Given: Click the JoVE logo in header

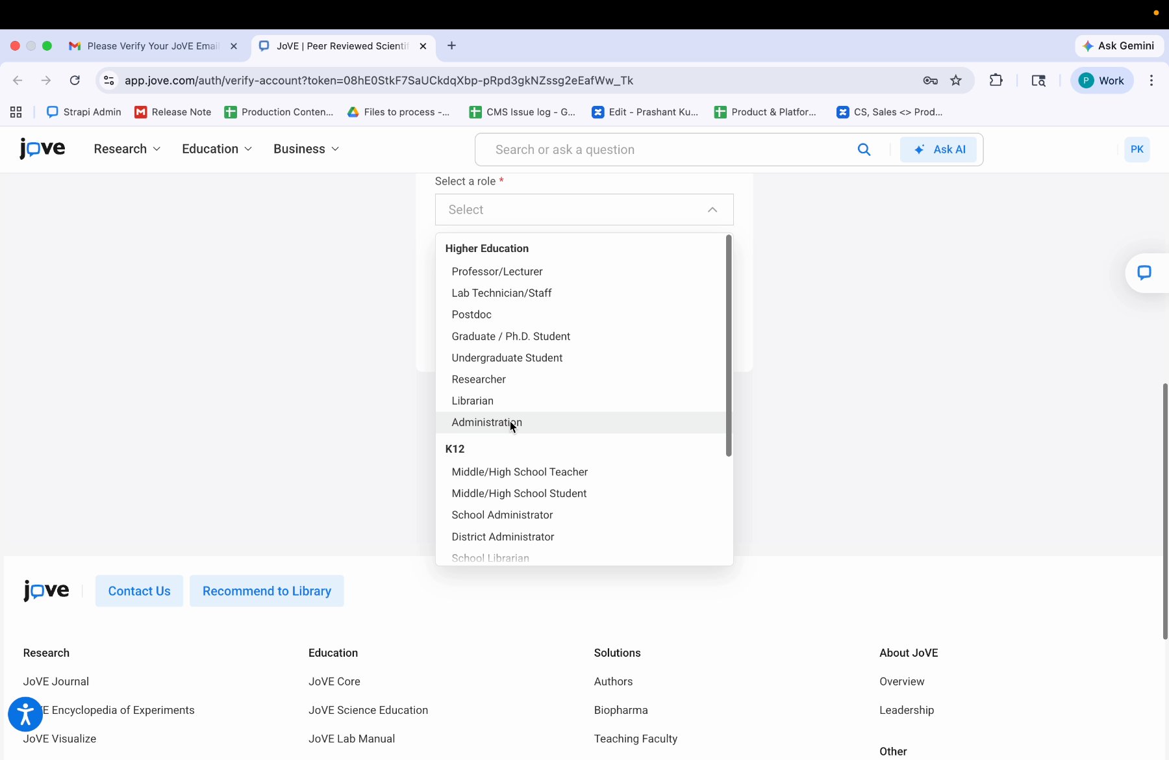Looking at the screenshot, I should point(43,149).
